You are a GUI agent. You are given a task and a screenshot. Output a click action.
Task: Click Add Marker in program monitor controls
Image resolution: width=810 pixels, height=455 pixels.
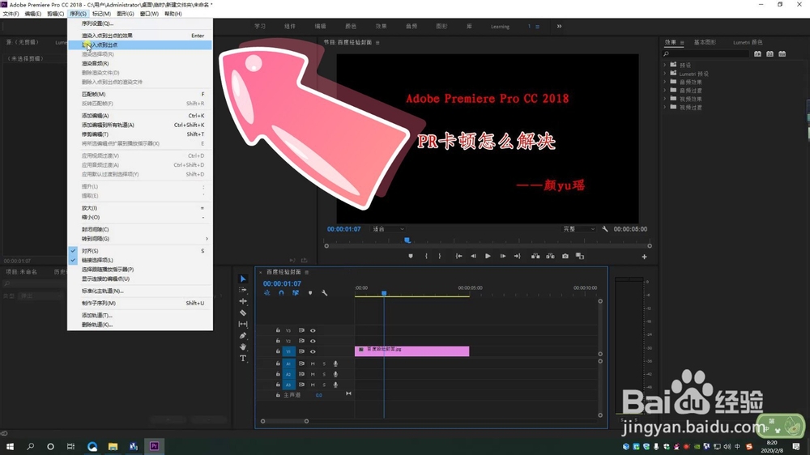coord(411,256)
